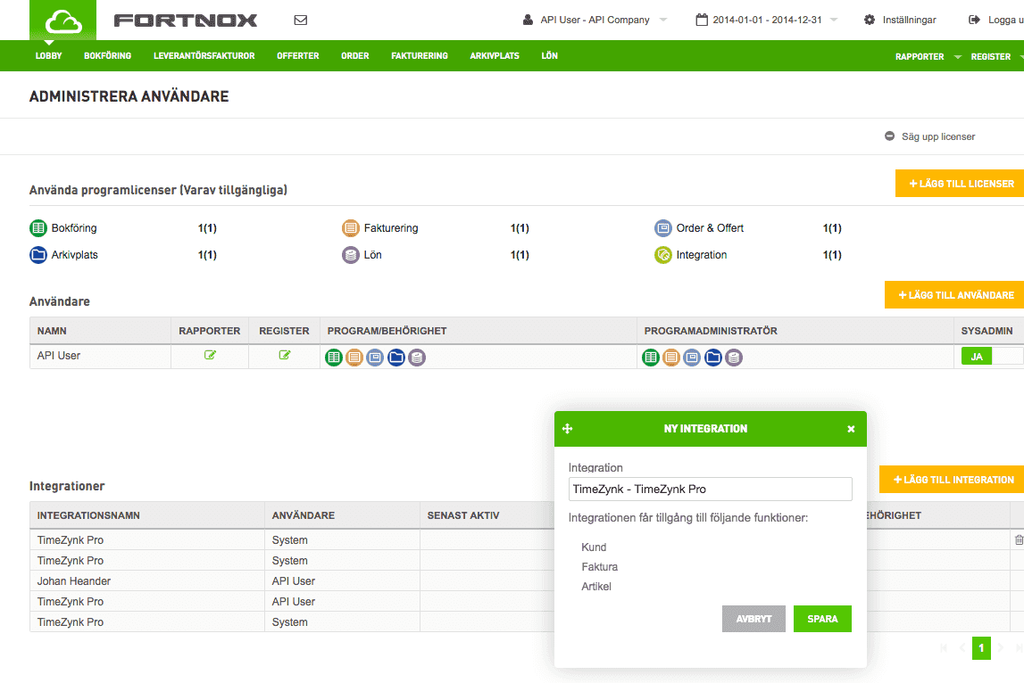Click Bokföring icon in Program/Behörighet column
This screenshot has width=1024, height=683.
coord(334,357)
